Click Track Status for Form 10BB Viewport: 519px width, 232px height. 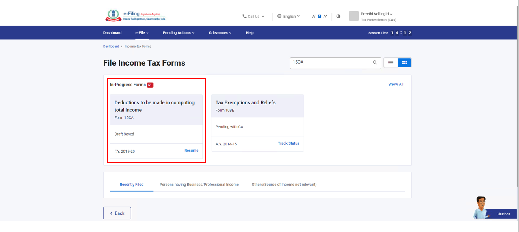coord(288,143)
